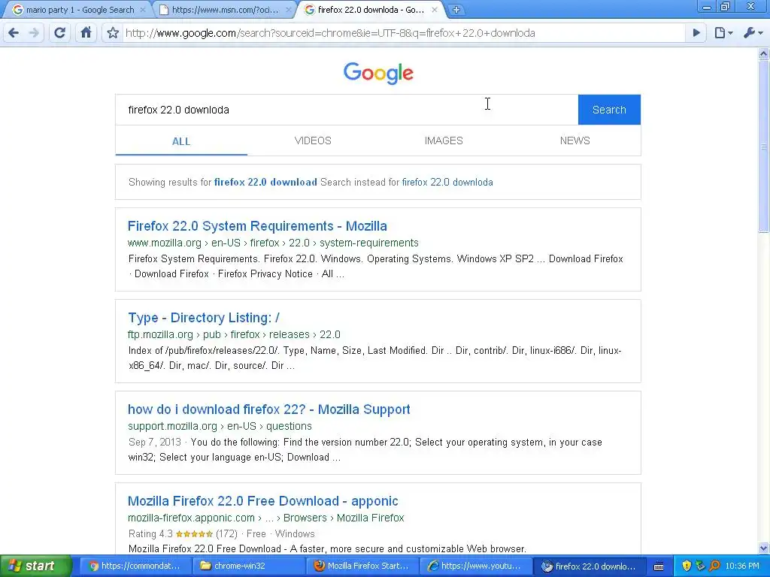The image size is (770, 577).
Task: Click the vertical scrollbar thumb
Action: 764,147
